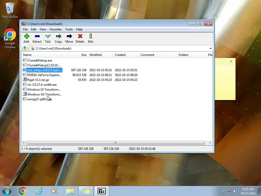Select iTunes64Setup.exe file
This screenshot has width=261, height=196.
click(x=40, y=60)
